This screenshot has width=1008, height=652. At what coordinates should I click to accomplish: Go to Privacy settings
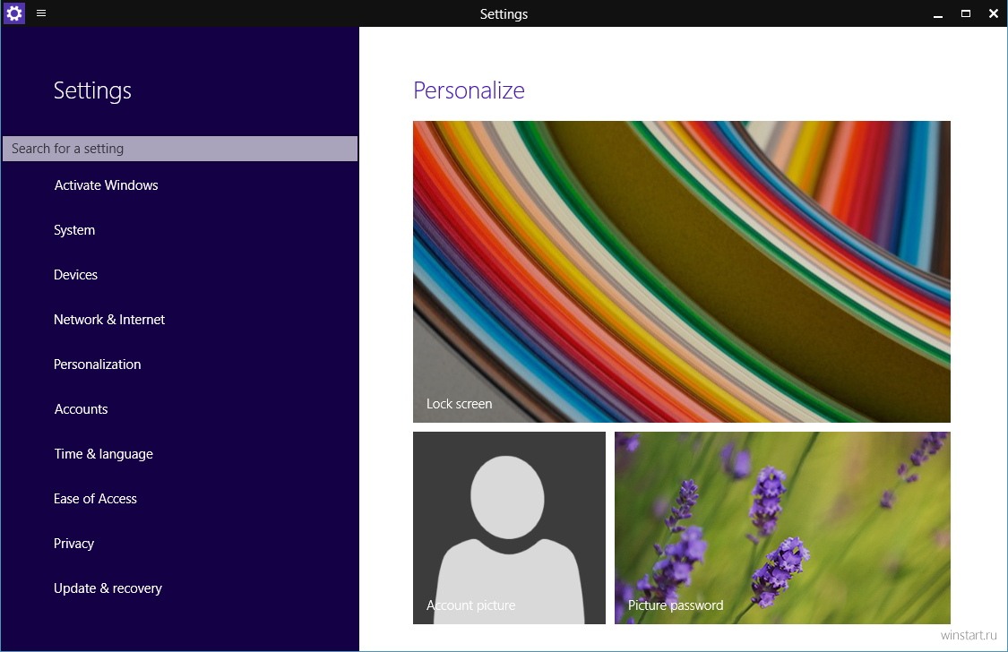[x=74, y=544]
